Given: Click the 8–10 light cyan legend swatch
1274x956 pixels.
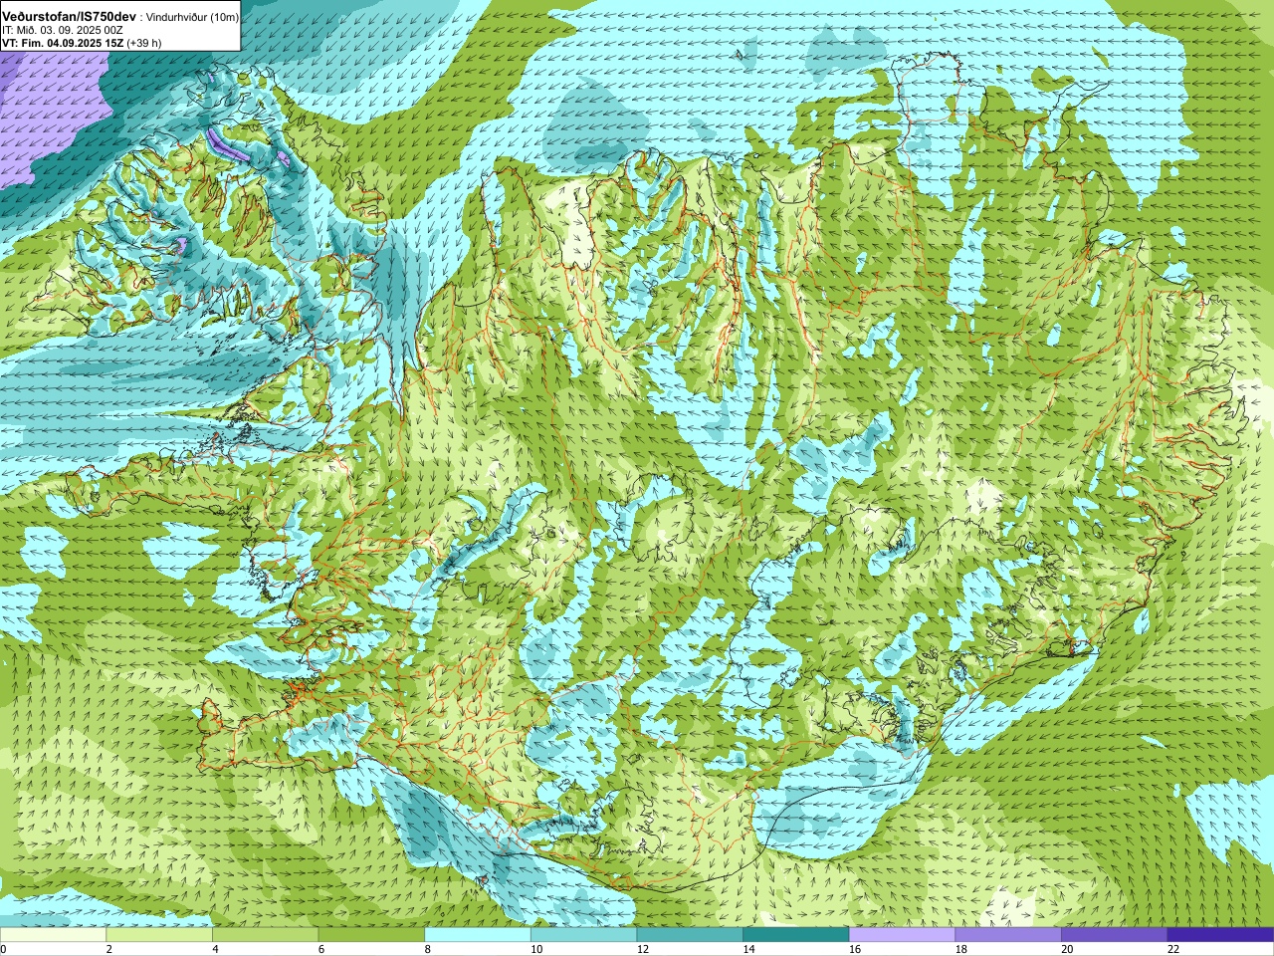Looking at the screenshot, I should click(478, 935).
